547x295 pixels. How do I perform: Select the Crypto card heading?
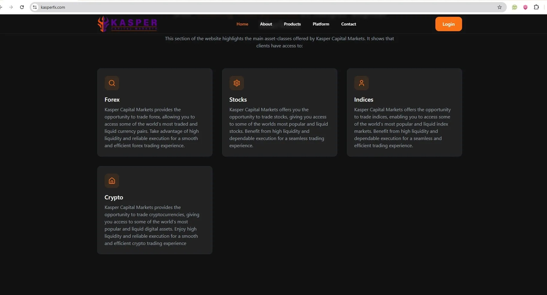click(x=114, y=197)
